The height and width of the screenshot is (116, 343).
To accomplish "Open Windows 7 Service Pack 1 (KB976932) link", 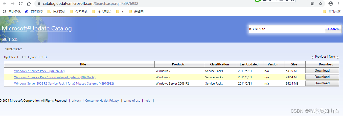I will pyautogui.click(x=39, y=71).
